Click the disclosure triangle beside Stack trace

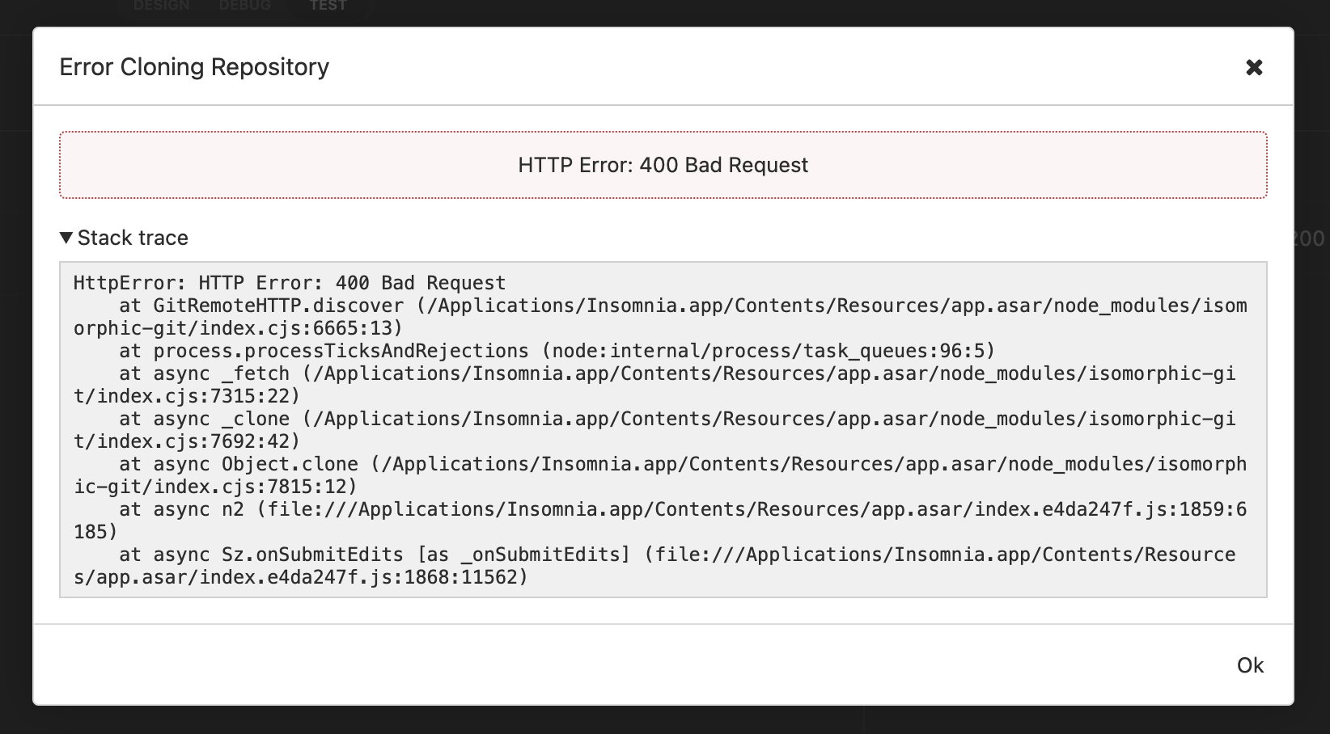67,238
